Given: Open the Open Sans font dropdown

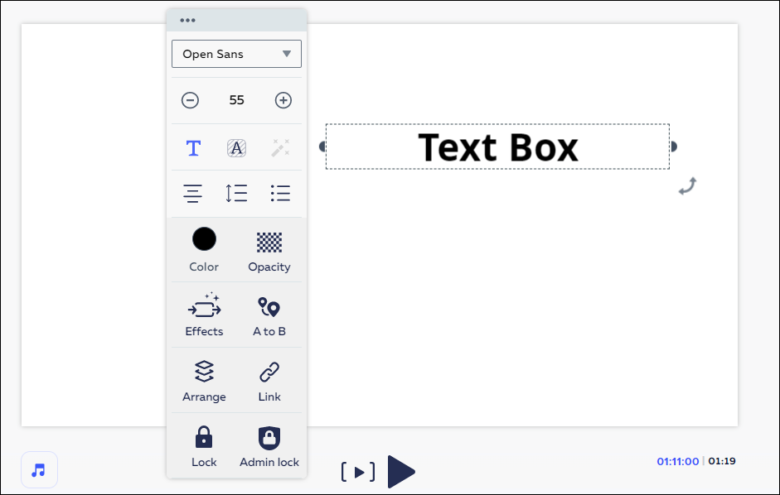Looking at the screenshot, I should pyautogui.click(x=236, y=54).
